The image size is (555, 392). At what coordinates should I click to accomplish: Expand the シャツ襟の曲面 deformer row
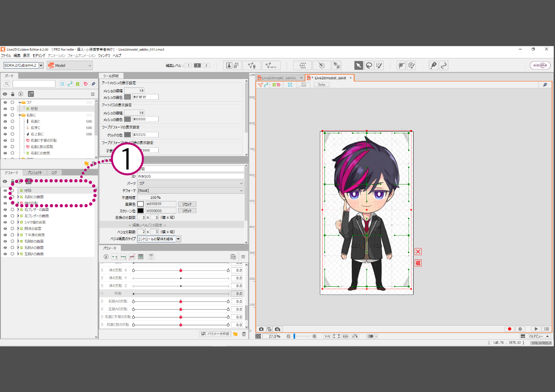coord(18,222)
